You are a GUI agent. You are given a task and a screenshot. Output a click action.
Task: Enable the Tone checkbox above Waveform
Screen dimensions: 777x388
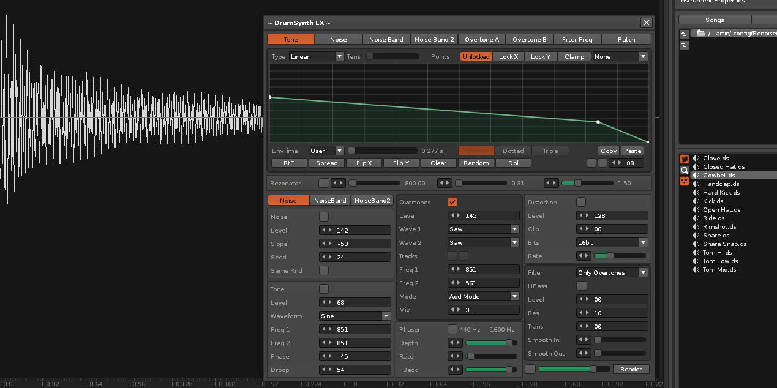tap(324, 289)
